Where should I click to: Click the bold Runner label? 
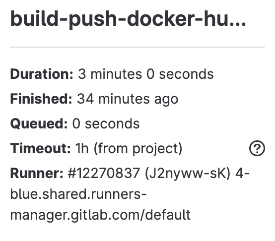[37, 173]
